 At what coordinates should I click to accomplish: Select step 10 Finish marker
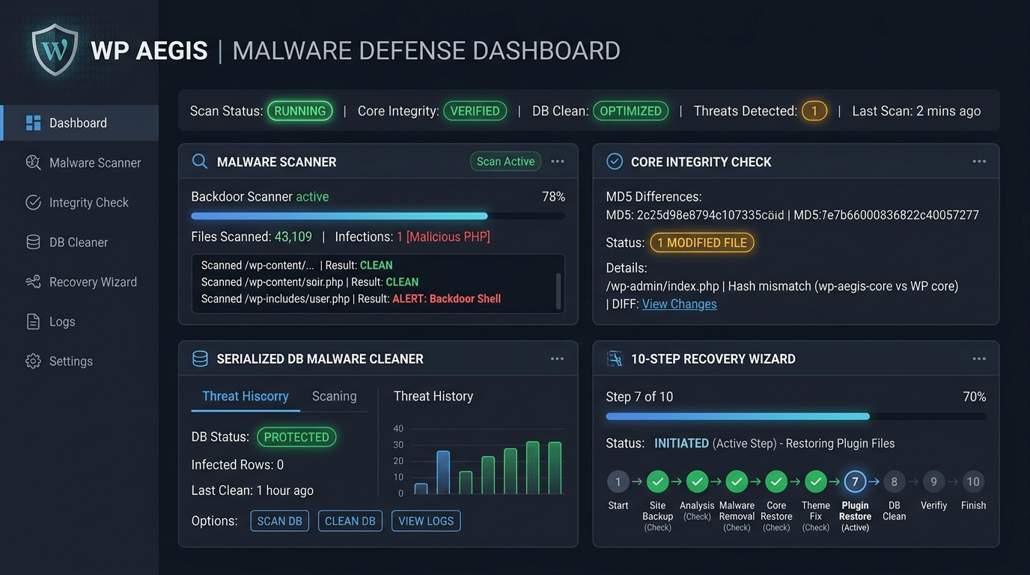coord(973,481)
